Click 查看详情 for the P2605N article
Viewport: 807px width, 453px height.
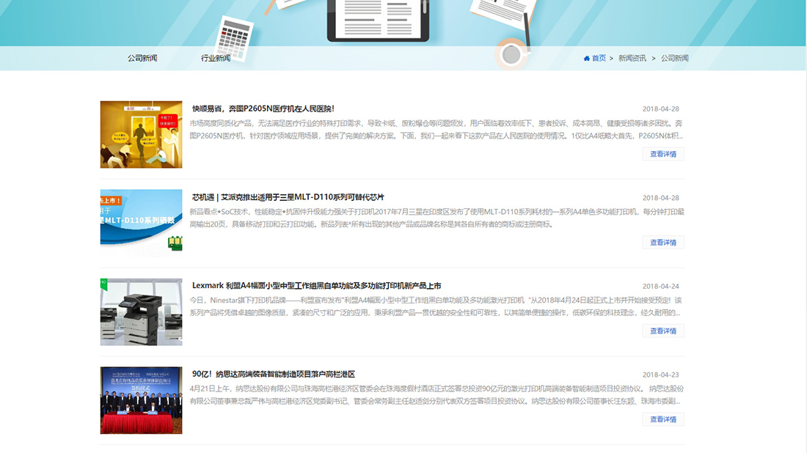click(663, 154)
